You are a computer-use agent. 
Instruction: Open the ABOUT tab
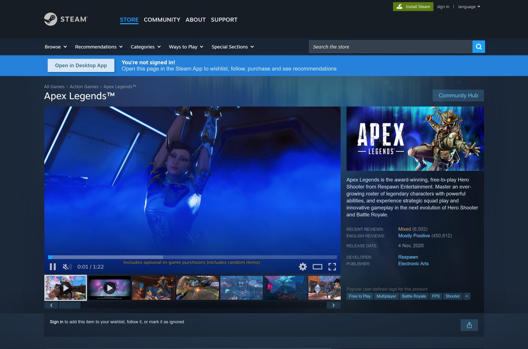tap(195, 20)
